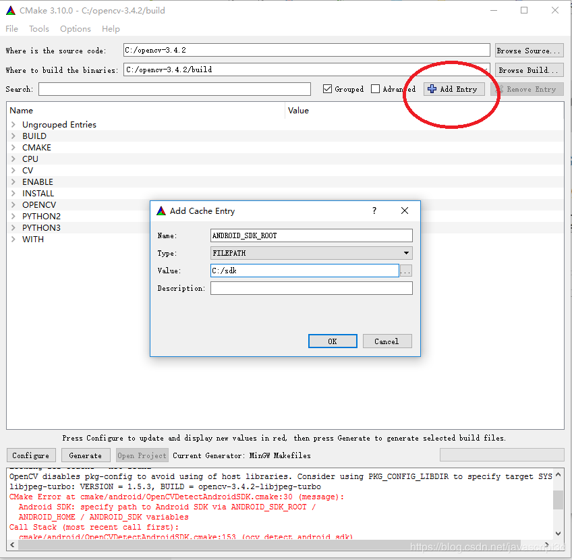Open the File menu

click(11, 29)
